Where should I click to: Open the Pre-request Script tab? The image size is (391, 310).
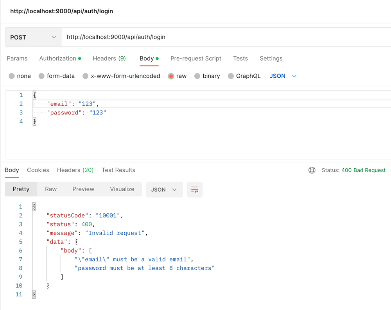pyautogui.click(x=196, y=59)
